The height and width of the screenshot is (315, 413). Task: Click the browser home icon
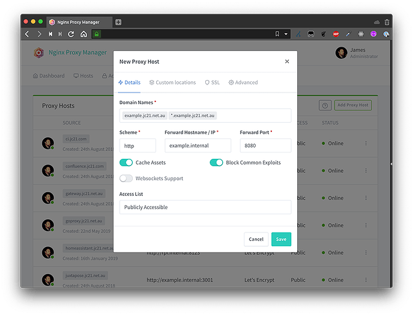coord(84,34)
